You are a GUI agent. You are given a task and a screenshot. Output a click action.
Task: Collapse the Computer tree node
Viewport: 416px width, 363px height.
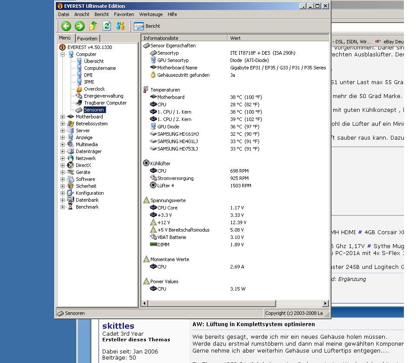62,55
